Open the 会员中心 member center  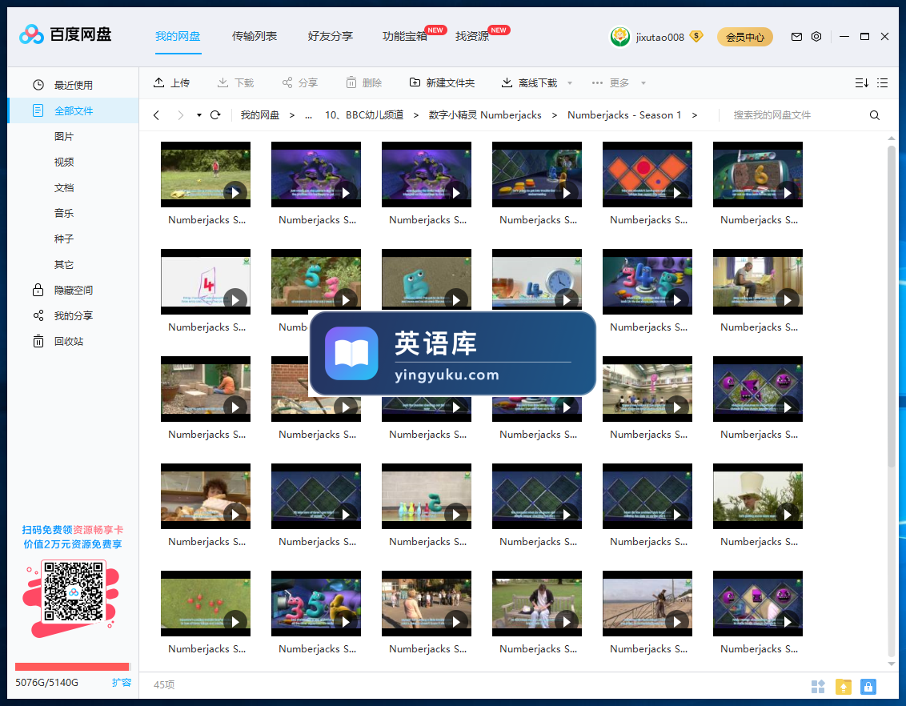click(x=745, y=37)
